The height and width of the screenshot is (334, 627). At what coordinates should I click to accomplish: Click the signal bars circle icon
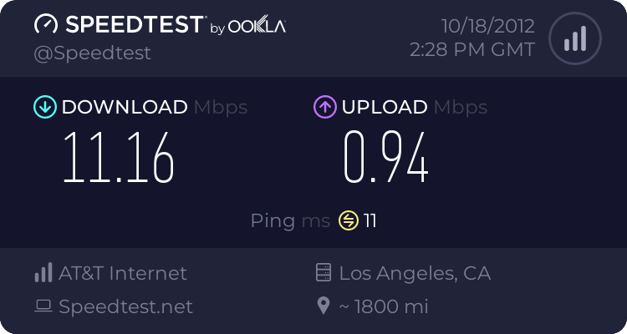point(575,38)
